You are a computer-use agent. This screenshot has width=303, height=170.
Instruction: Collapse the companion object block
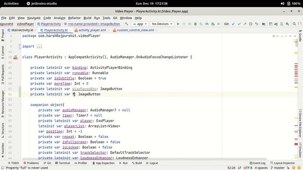click(x=21, y=105)
